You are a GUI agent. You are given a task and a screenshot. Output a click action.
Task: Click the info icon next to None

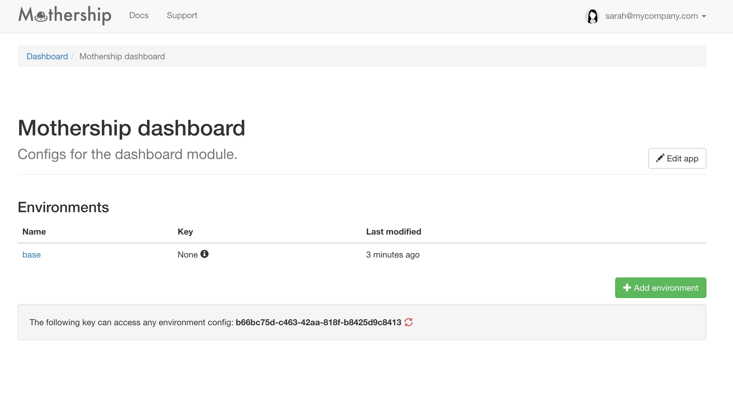(205, 254)
